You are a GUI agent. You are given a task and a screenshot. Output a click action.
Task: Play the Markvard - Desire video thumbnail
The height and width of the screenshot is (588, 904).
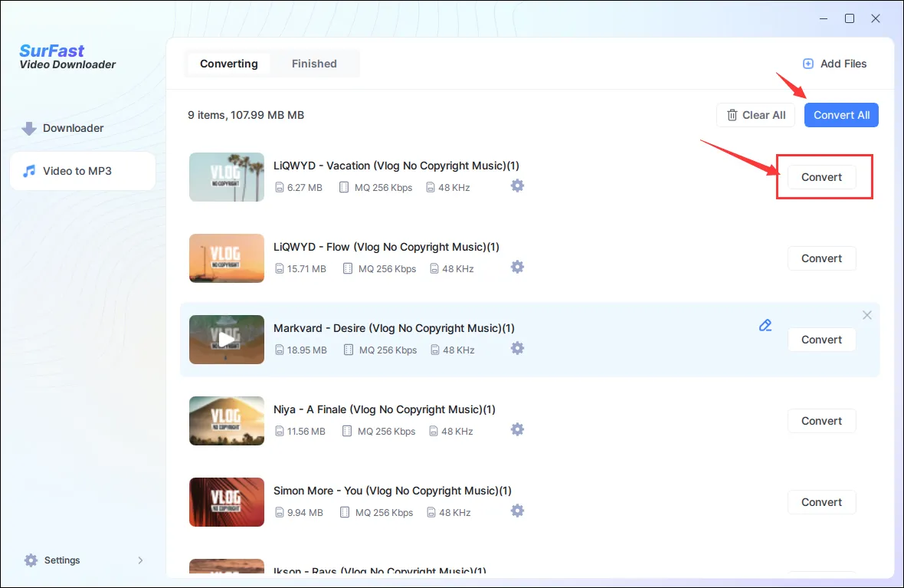point(226,340)
